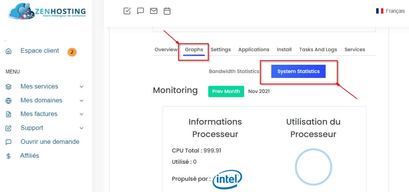
Task: Click the ZenHosting logo
Action: pos(47,11)
